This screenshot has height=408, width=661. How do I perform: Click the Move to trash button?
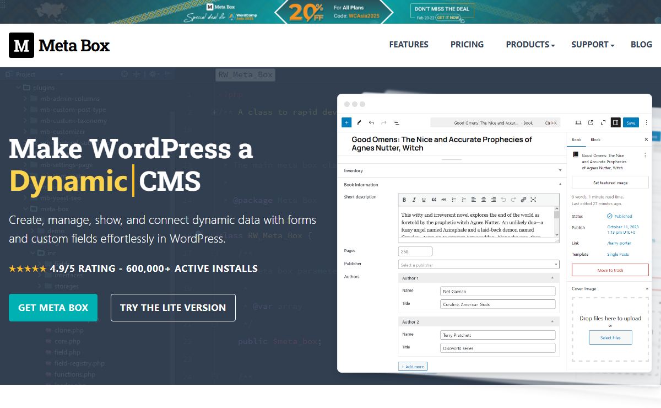point(610,270)
